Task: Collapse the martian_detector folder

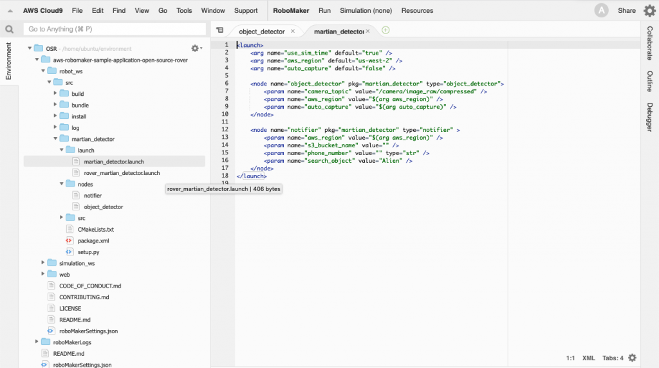Action: 56,139
